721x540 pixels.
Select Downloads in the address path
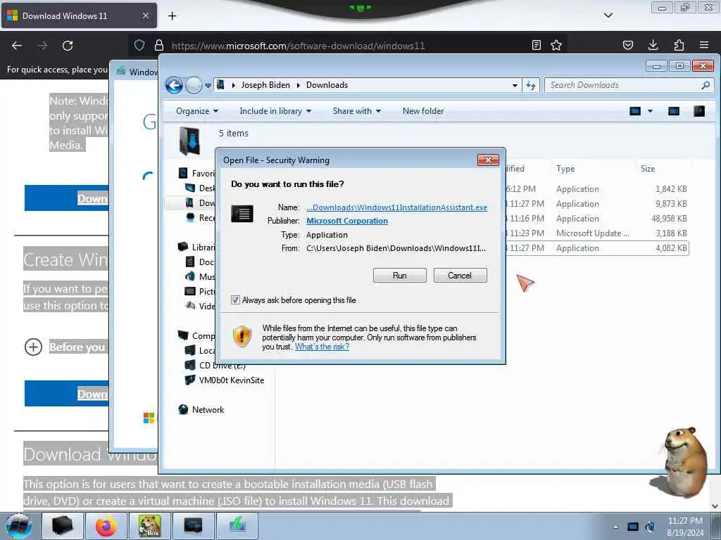pos(327,85)
